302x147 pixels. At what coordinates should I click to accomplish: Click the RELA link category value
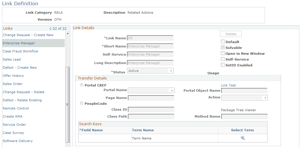click(59, 13)
